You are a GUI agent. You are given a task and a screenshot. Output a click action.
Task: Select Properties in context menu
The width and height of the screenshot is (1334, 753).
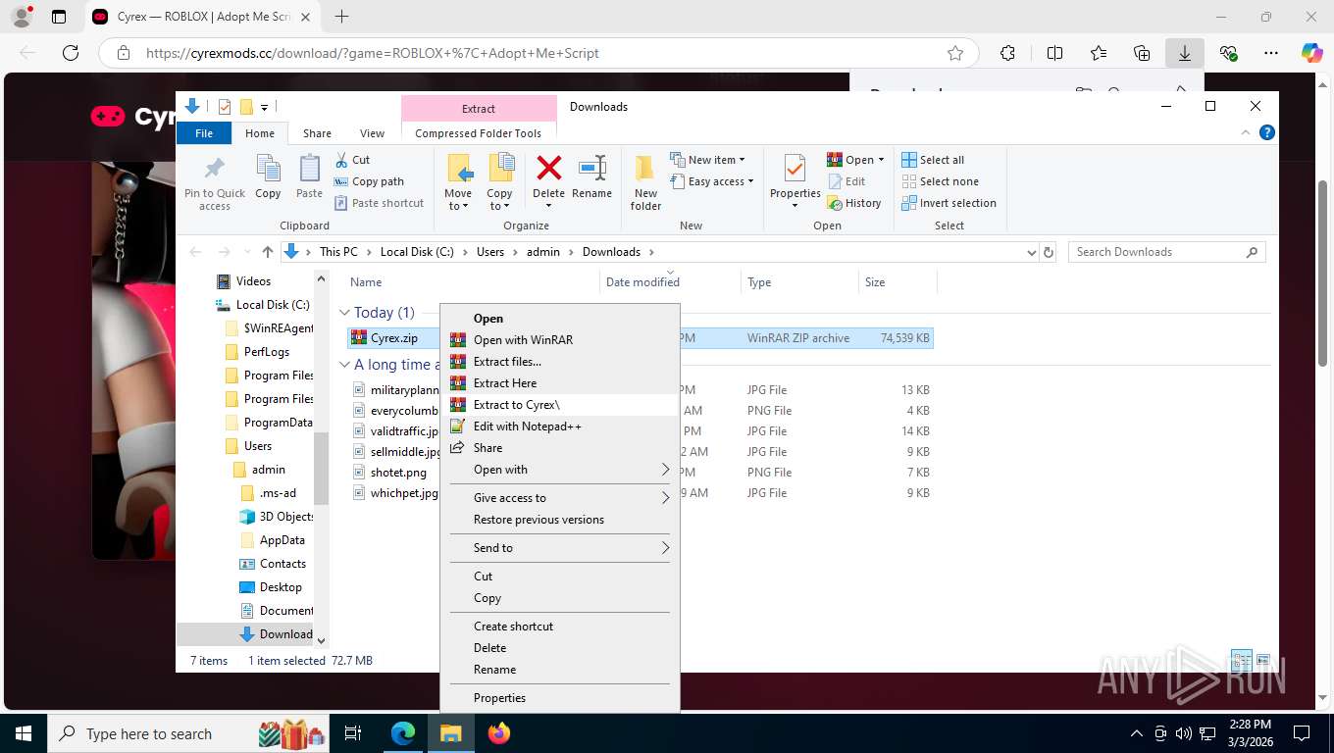coord(559,698)
